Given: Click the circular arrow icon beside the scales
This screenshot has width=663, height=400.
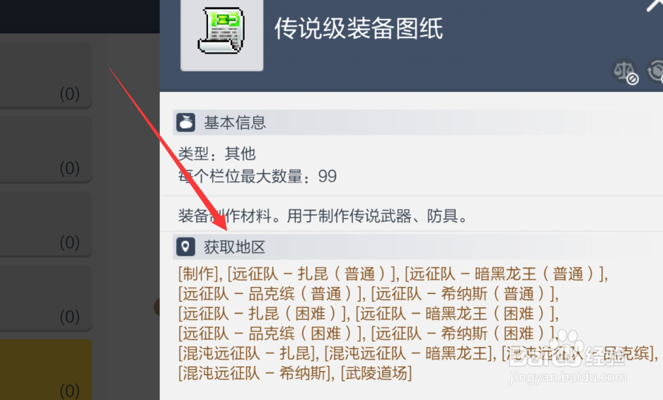Looking at the screenshot, I should click(656, 71).
